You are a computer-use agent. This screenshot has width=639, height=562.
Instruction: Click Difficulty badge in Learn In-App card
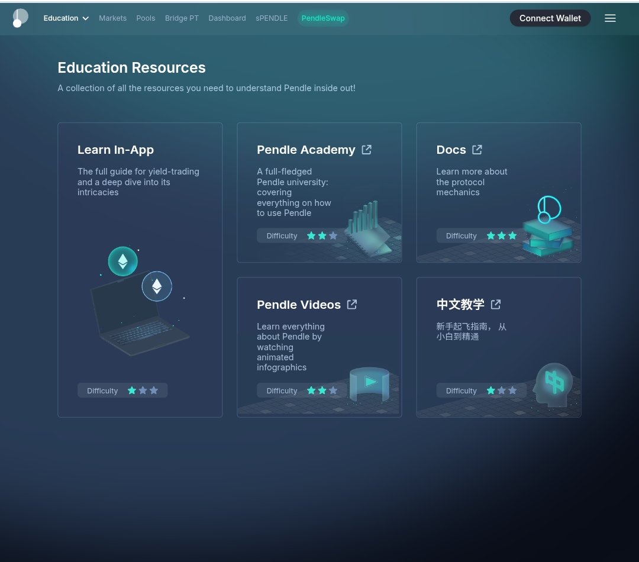tap(122, 390)
